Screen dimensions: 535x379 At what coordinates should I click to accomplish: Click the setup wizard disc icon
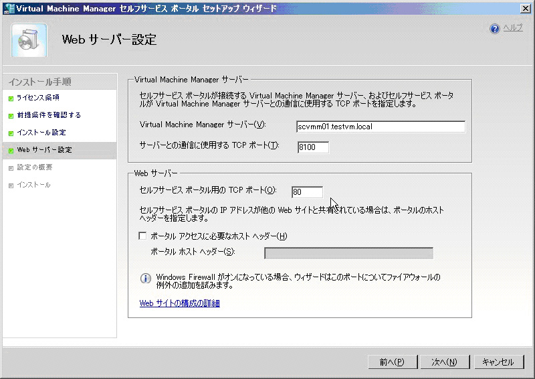[x=29, y=40]
